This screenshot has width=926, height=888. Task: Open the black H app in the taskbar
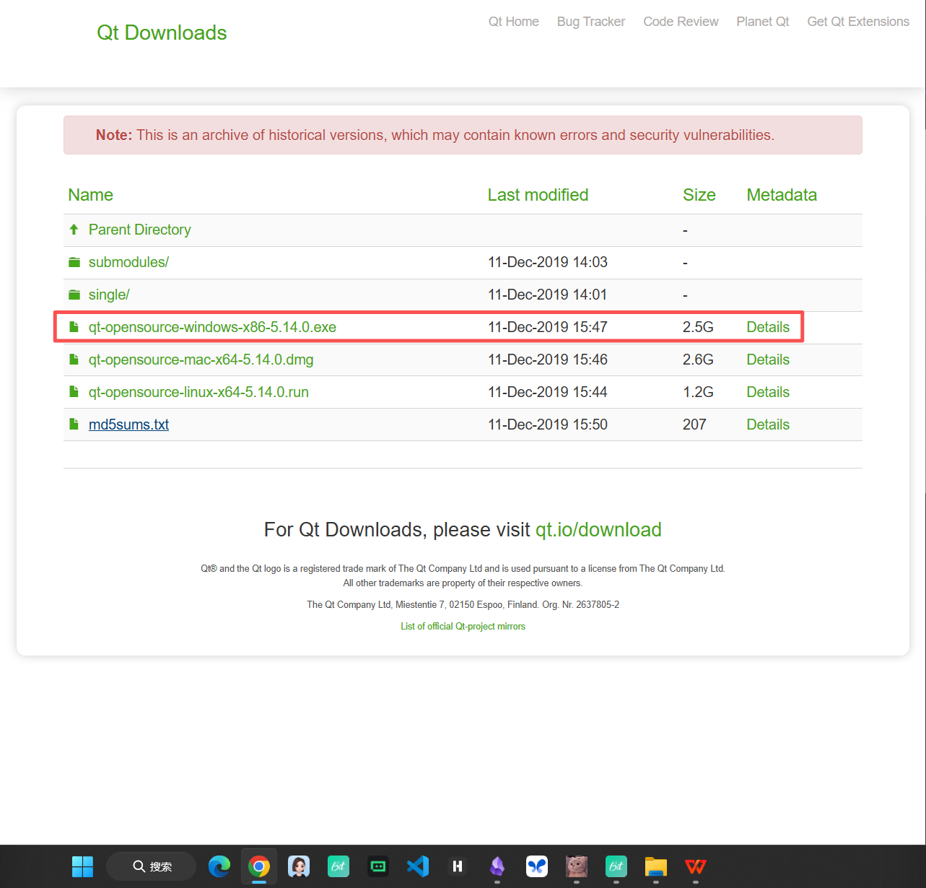click(x=458, y=866)
